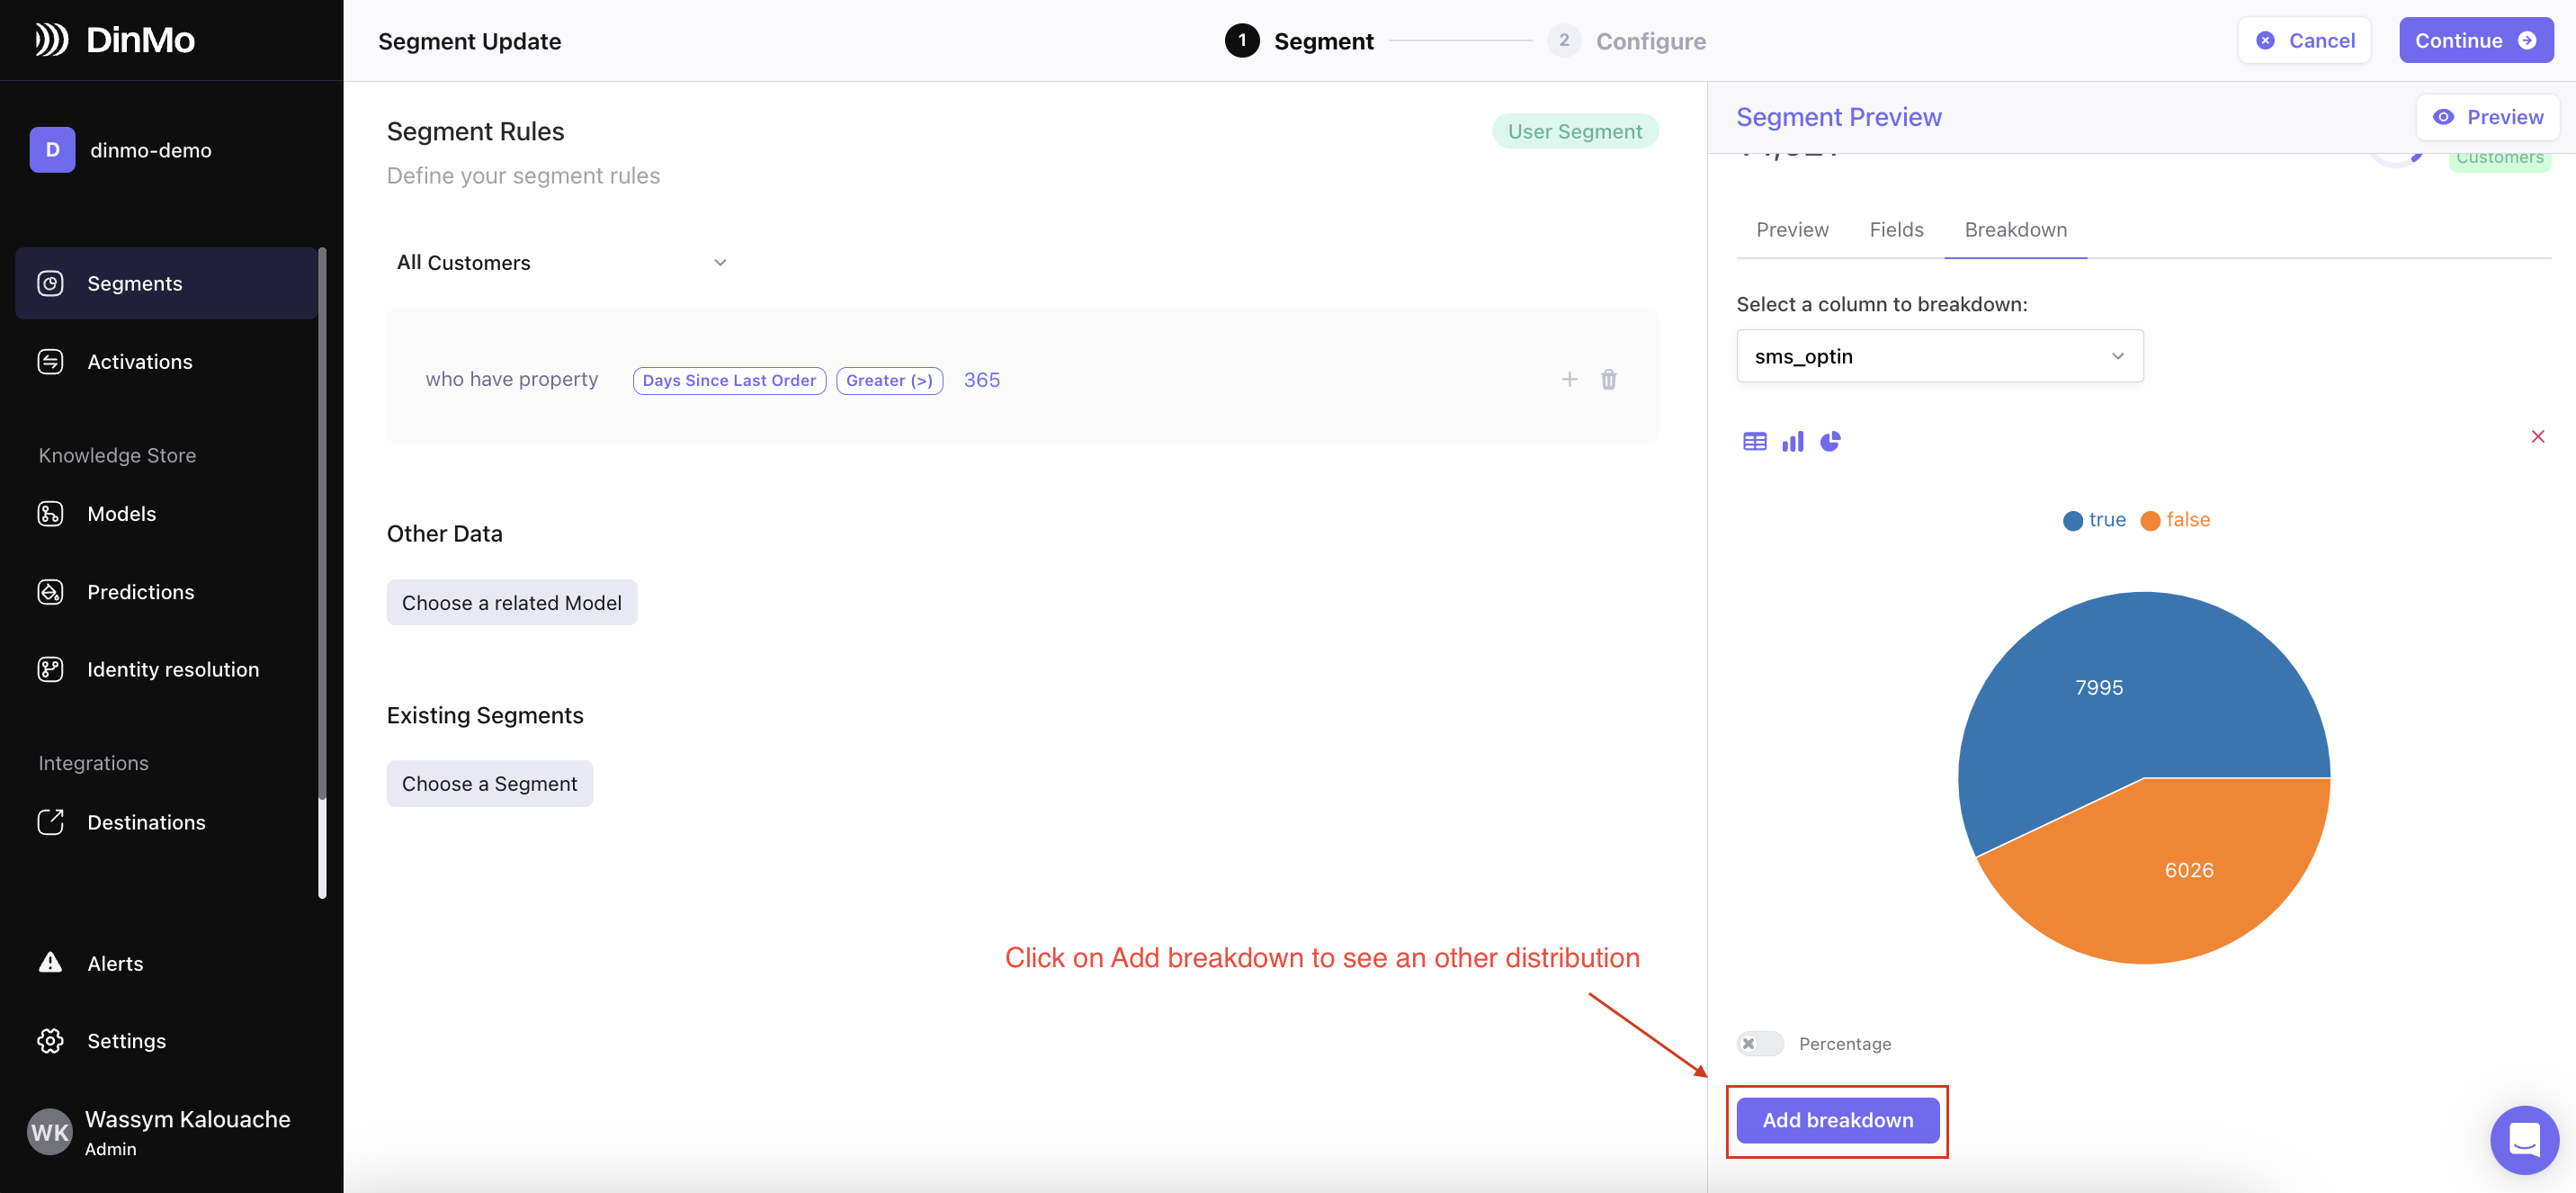Open Settings in the sidebar
The height and width of the screenshot is (1193, 2576).
pyautogui.click(x=126, y=1040)
